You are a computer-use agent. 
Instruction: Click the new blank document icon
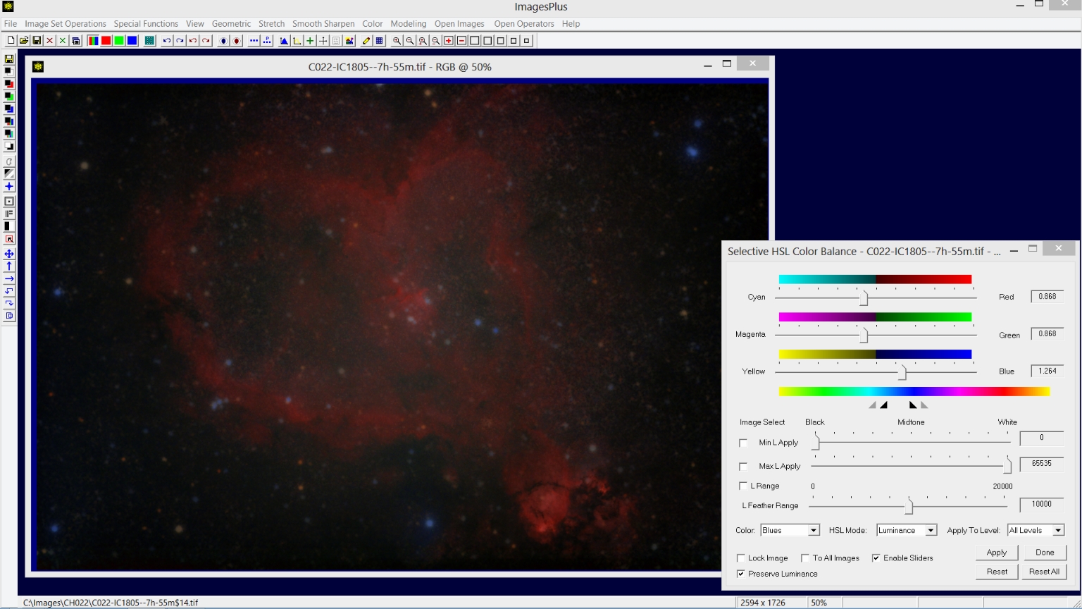(x=11, y=41)
